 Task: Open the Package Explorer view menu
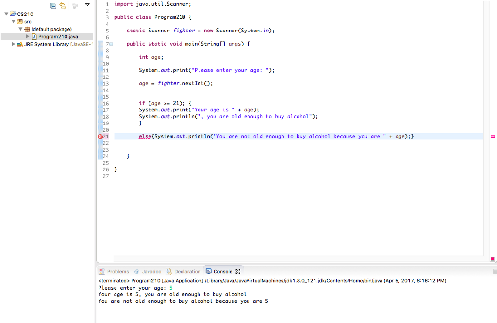point(87,5)
